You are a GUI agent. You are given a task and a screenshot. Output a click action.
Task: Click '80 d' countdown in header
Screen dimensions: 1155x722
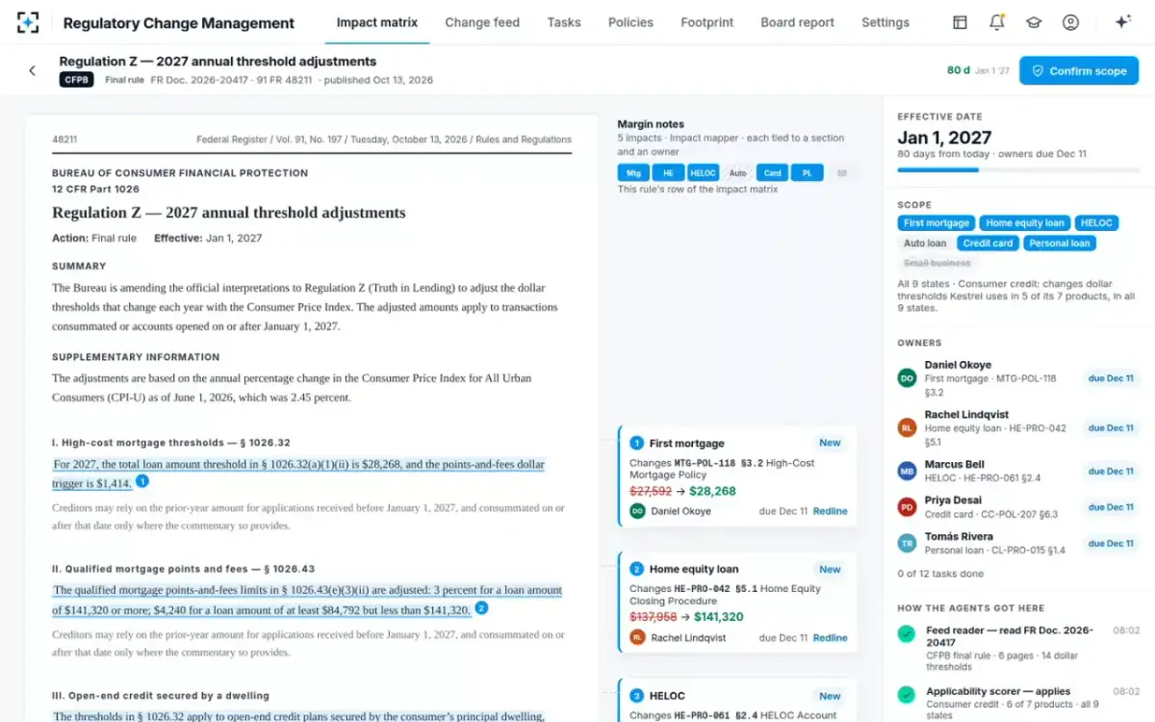pos(959,70)
